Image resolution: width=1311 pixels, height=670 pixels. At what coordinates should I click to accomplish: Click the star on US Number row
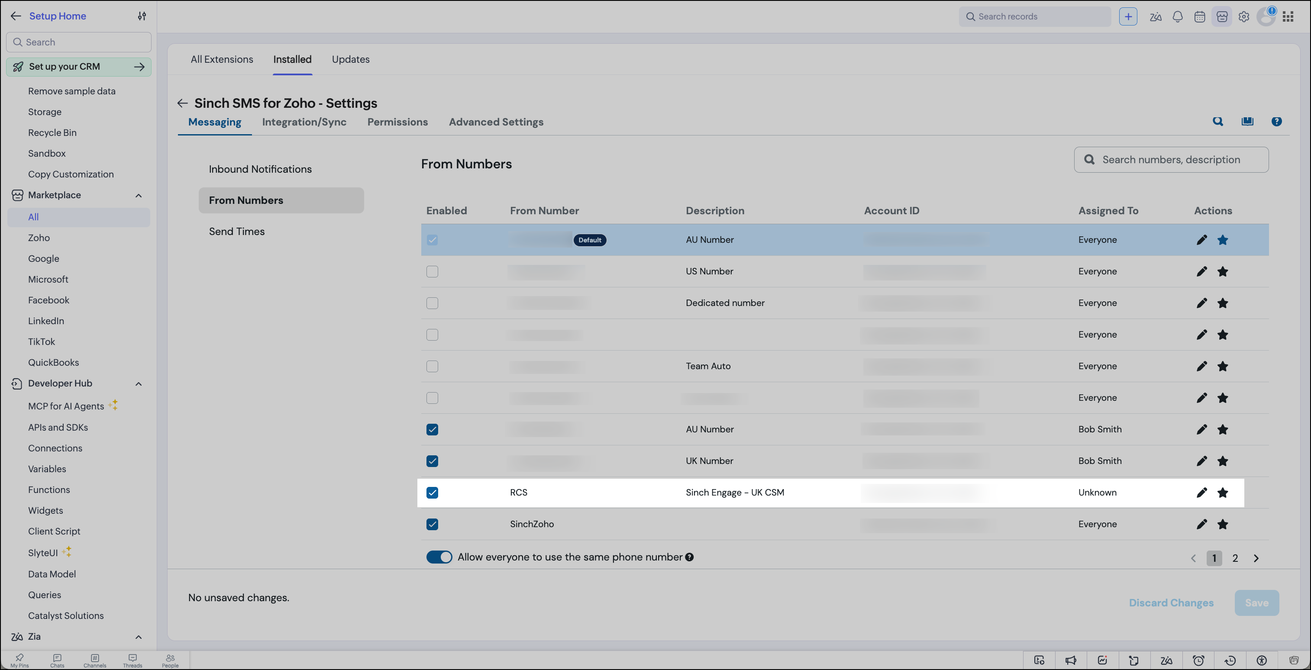click(1222, 272)
